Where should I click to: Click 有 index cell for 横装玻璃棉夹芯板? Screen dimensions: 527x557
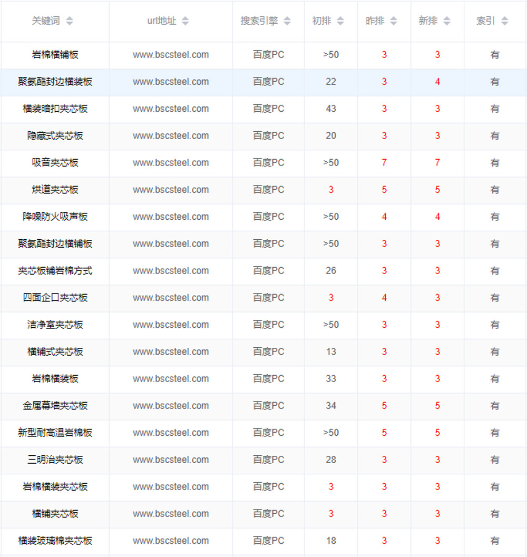(495, 541)
